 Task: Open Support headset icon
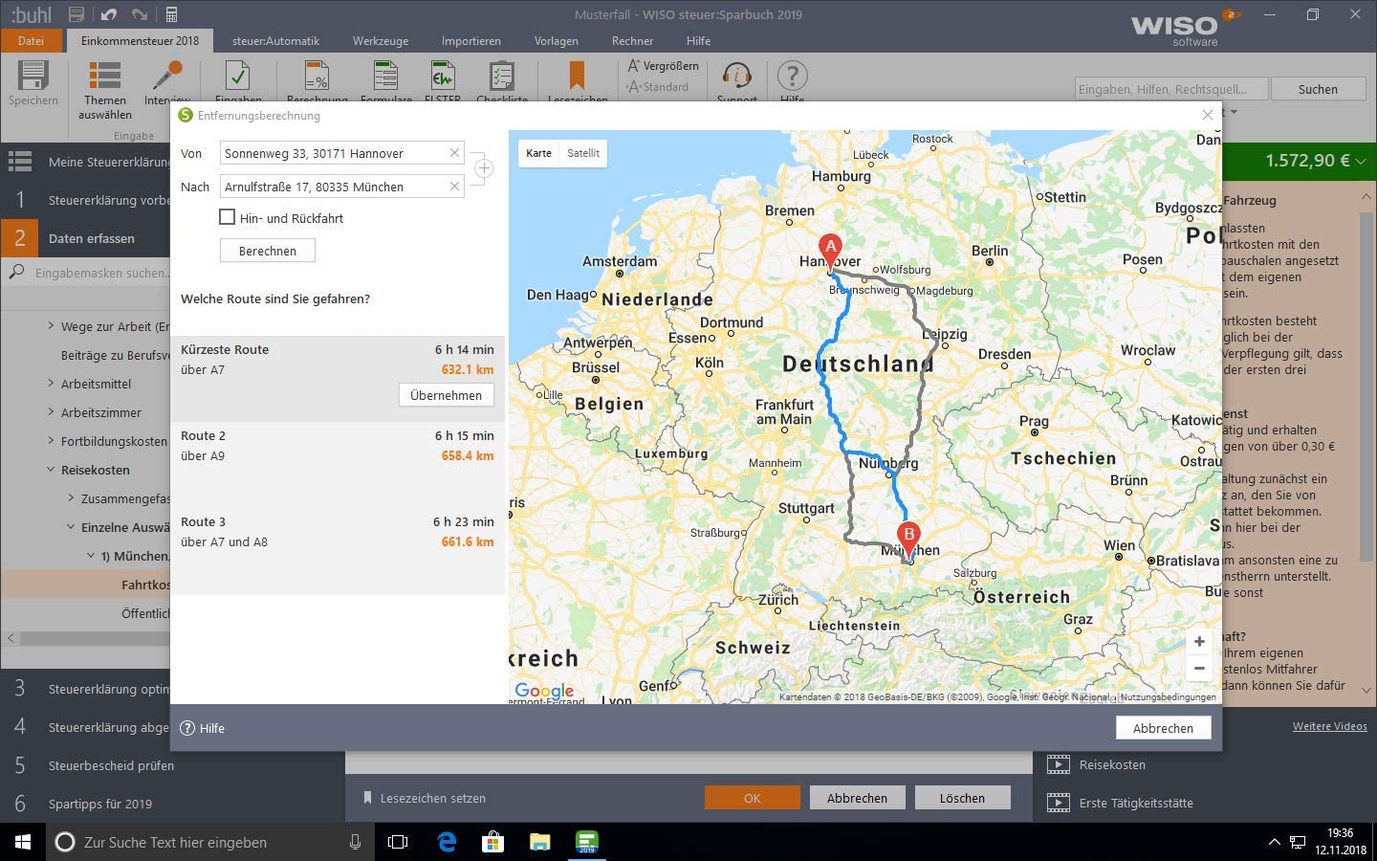pyautogui.click(x=736, y=77)
